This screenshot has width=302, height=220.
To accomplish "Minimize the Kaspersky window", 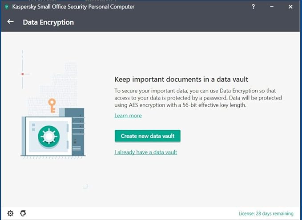I will [x=272, y=7].
